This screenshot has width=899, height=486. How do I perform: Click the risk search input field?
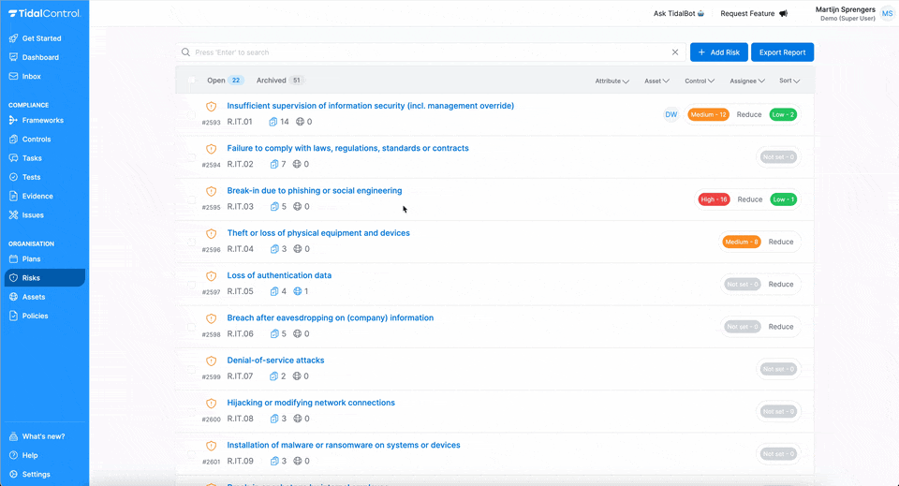(430, 52)
